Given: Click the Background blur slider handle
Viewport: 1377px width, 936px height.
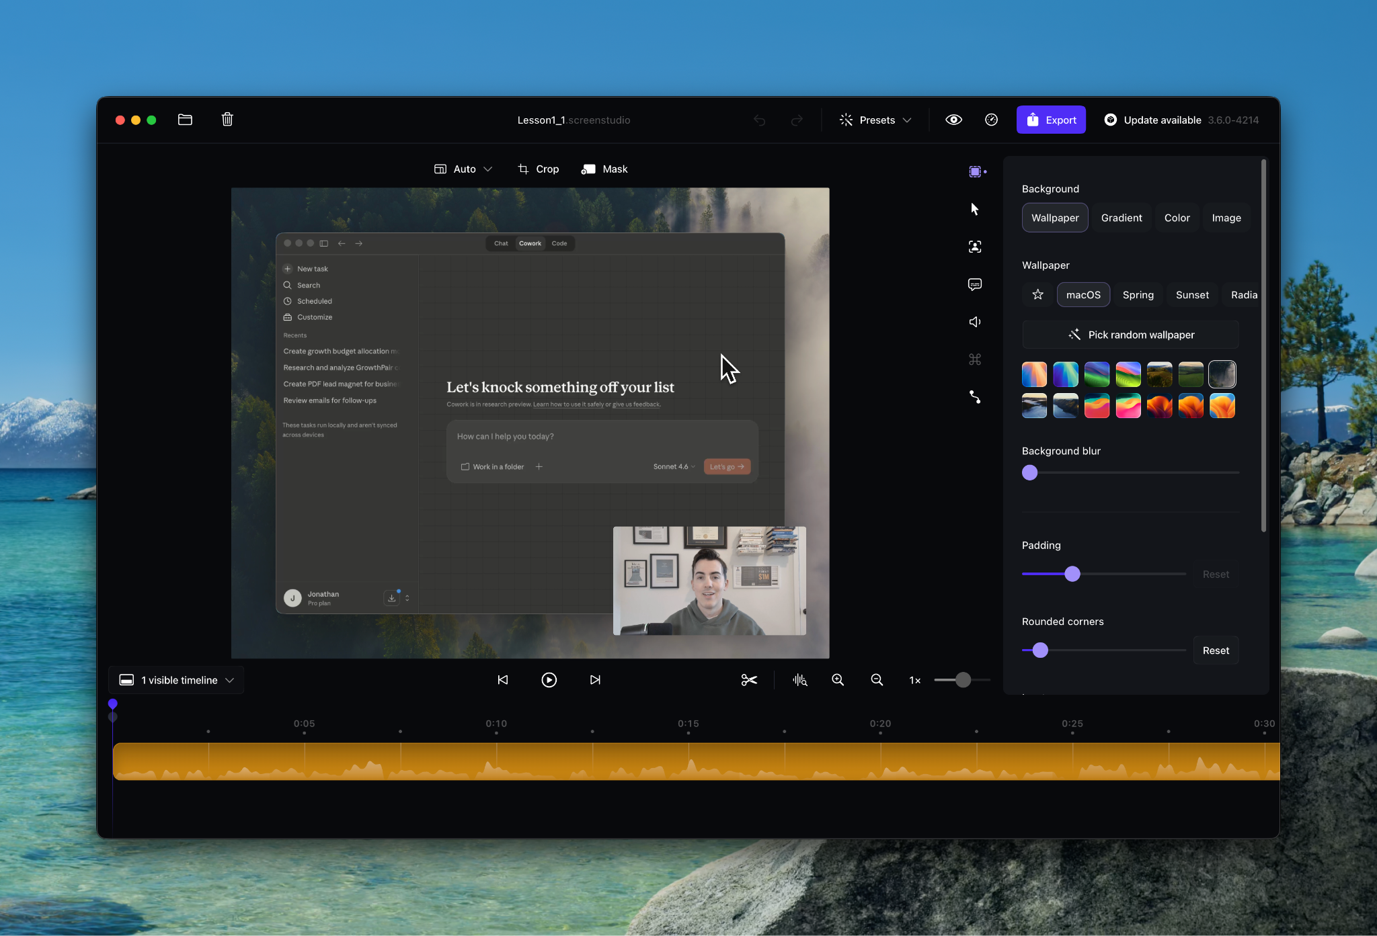Looking at the screenshot, I should 1029,472.
